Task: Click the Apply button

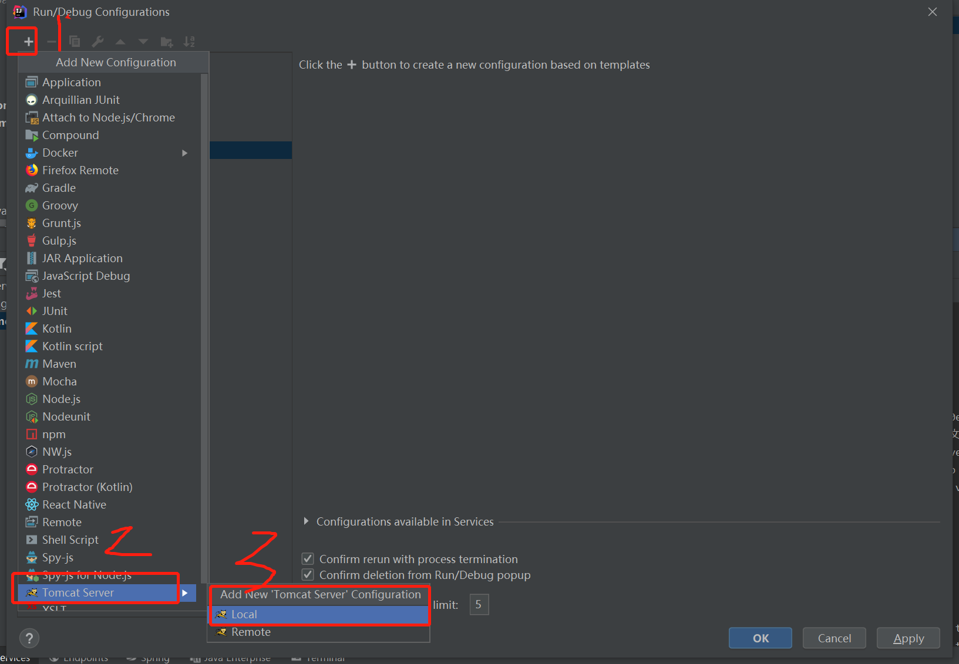Action: coord(908,638)
